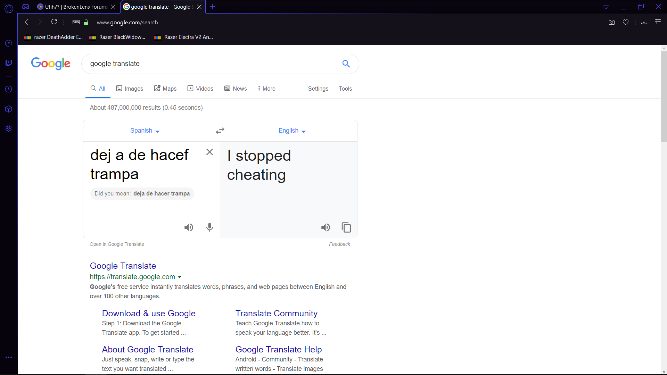Click the address bar URL

(127, 22)
